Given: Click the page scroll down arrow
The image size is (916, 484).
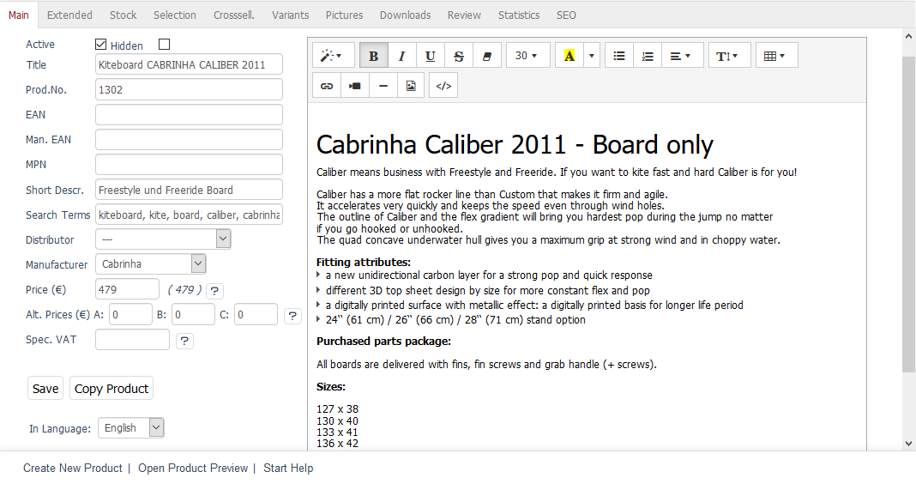Looking at the screenshot, I should pyautogui.click(x=908, y=444).
